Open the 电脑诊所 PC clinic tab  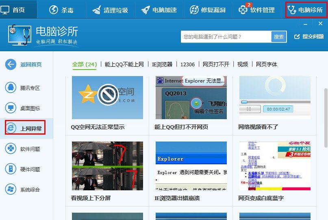tap(305, 10)
